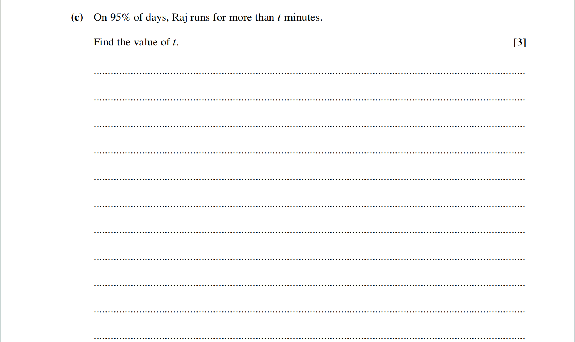Click the sixth dotted answer line
The image size is (575, 342).
[x=309, y=206]
